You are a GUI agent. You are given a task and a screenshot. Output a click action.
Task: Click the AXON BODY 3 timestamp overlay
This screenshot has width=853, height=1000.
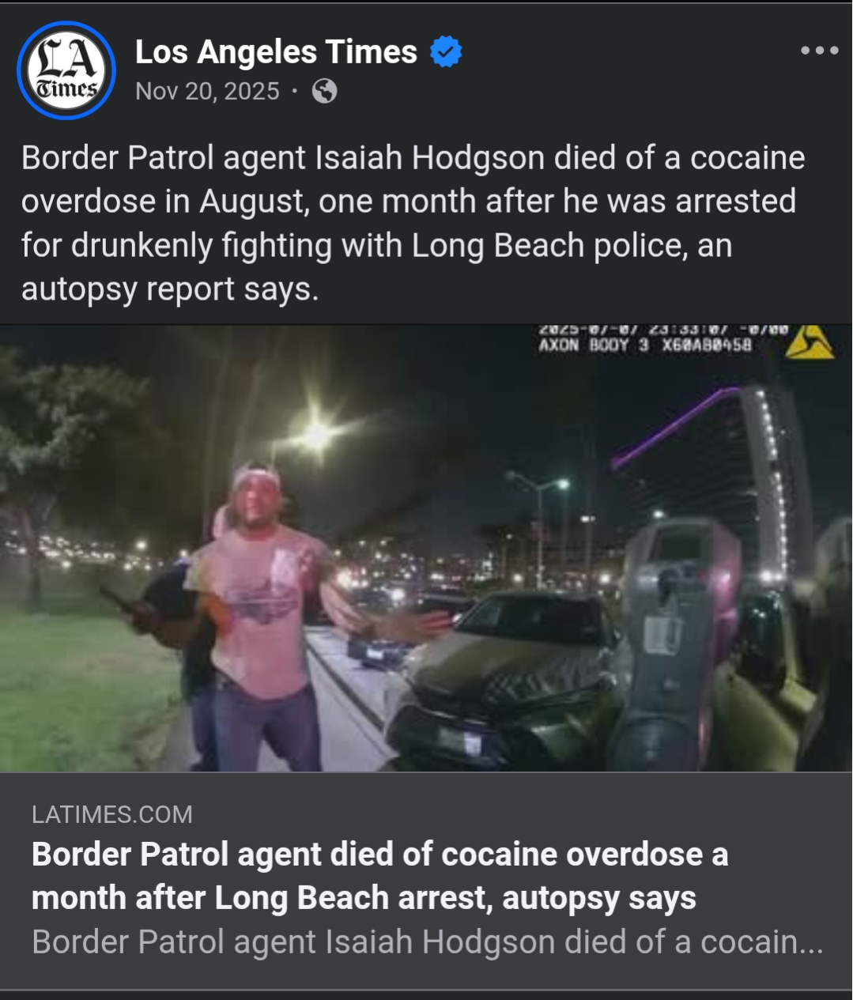(662, 338)
